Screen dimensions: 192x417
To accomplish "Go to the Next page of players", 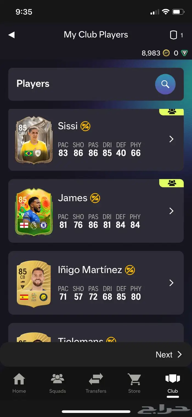I will tap(169, 355).
